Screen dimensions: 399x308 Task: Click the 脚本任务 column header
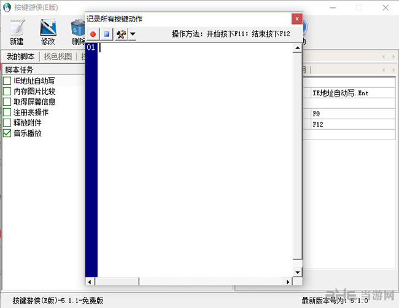click(44, 69)
